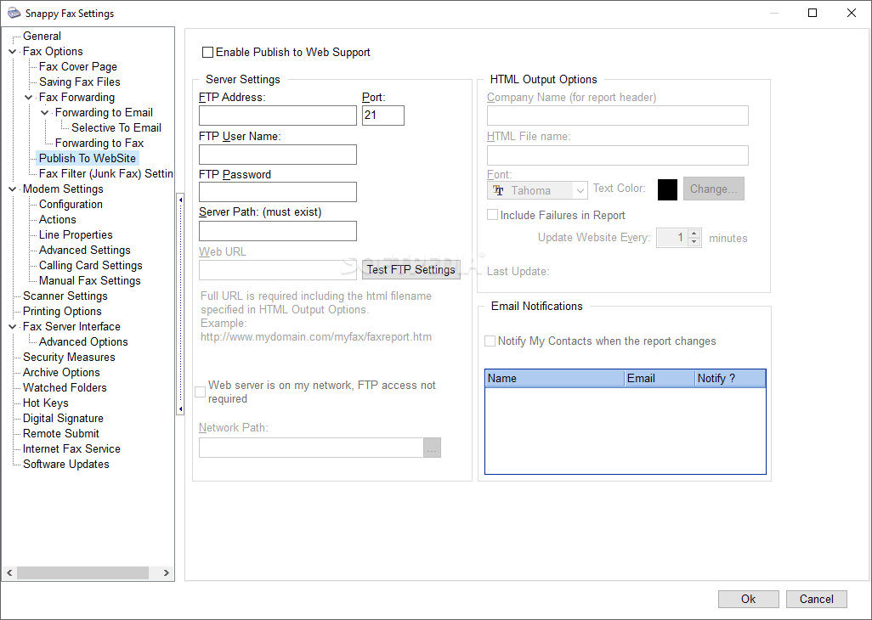This screenshot has width=872, height=620.
Task: Click the Company Name input field
Action: (617, 116)
